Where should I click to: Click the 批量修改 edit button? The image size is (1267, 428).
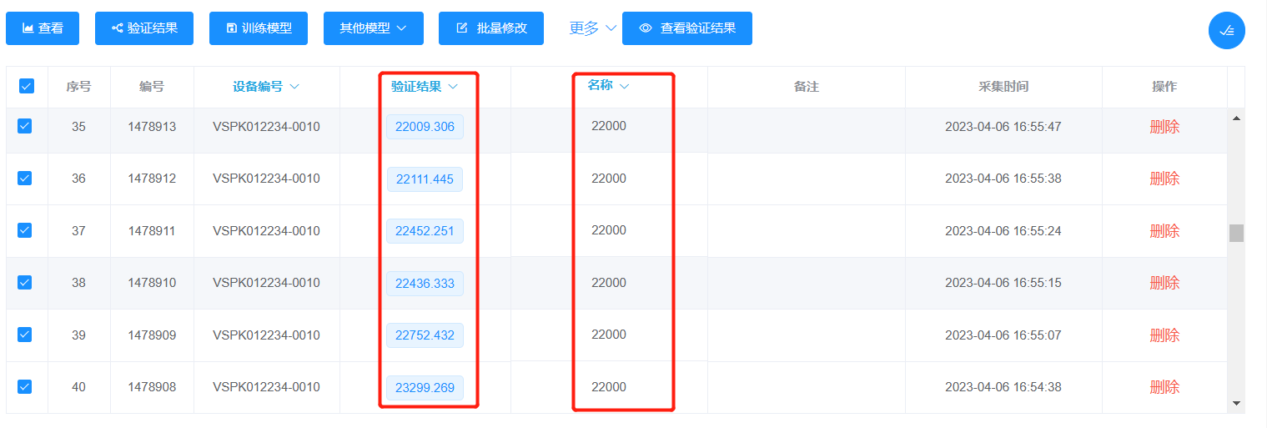[491, 28]
